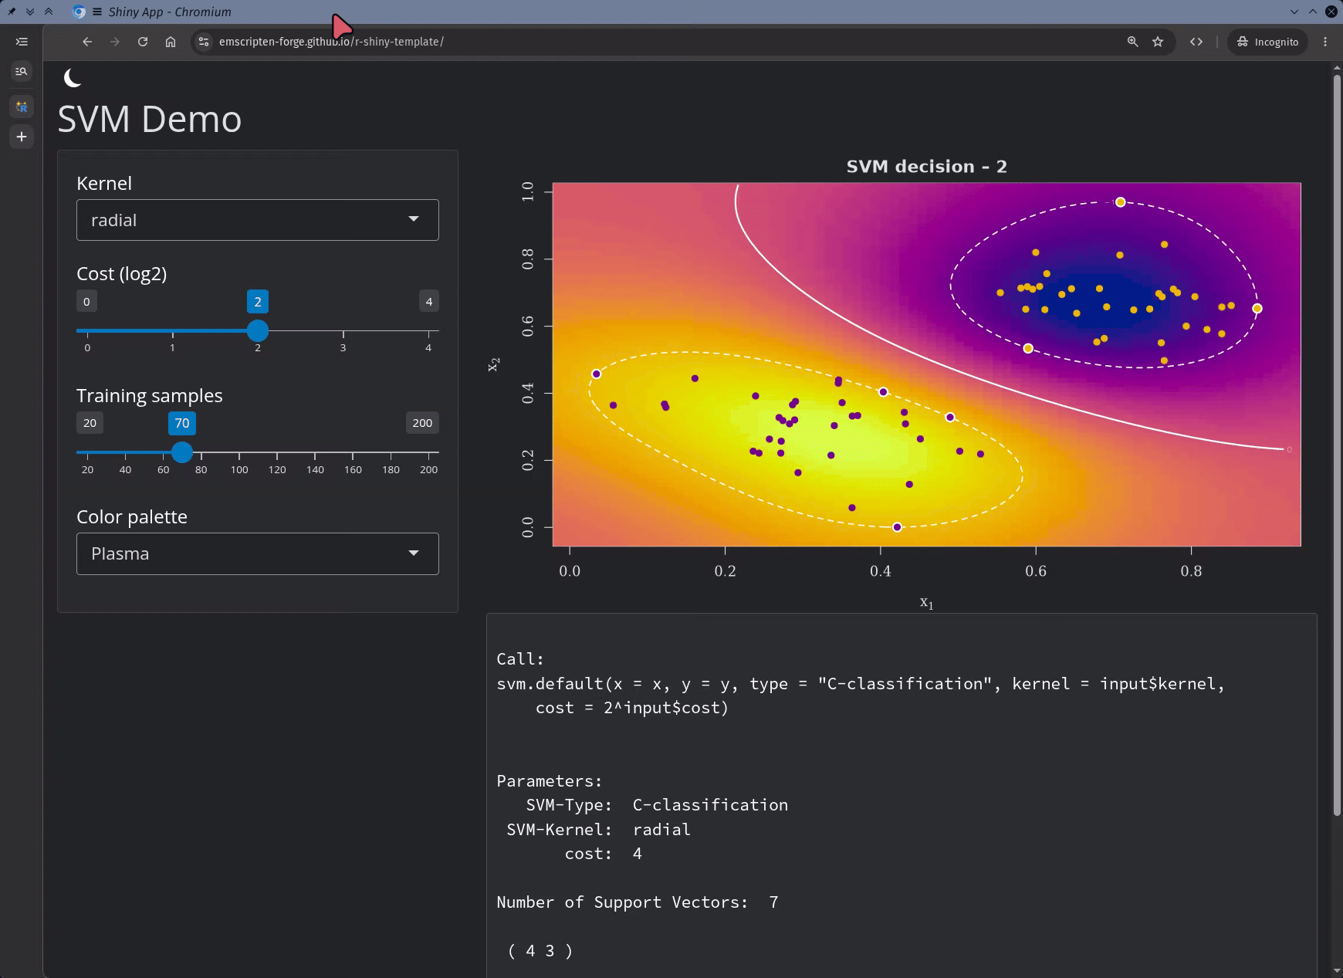Image resolution: width=1343 pixels, height=978 pixels.
Task: Click the Training samples slider handle at 70
Action: pos(182,452)
